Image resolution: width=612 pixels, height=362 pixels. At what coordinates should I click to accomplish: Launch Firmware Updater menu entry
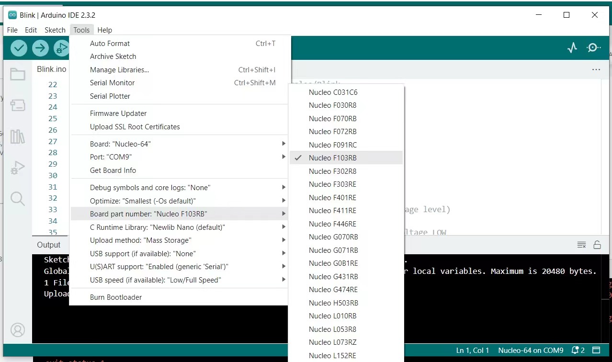[x=180, y=113]
